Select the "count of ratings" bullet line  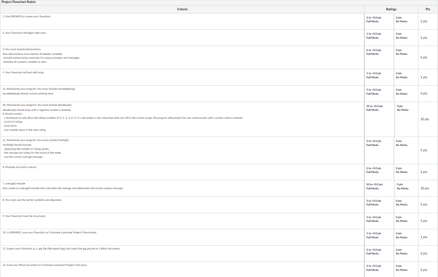pos(13,122)
